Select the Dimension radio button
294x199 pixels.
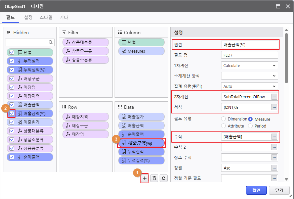coord(223,119)
